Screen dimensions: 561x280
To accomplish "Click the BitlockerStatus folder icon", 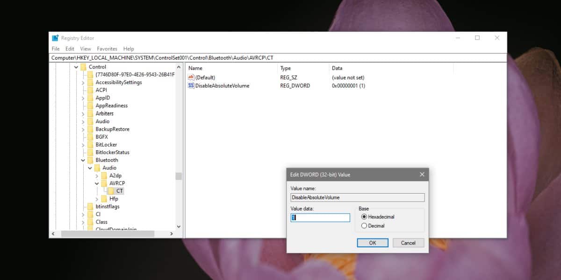I will coord(90,152).
